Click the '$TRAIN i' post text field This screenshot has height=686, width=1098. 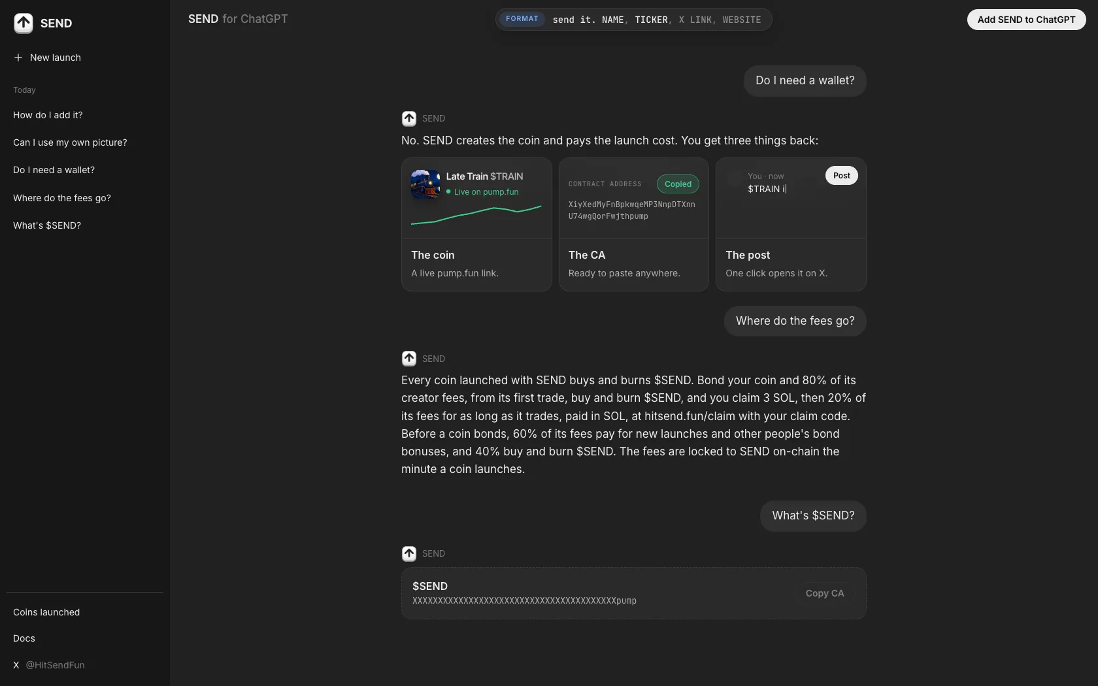[x=767, y=189]
